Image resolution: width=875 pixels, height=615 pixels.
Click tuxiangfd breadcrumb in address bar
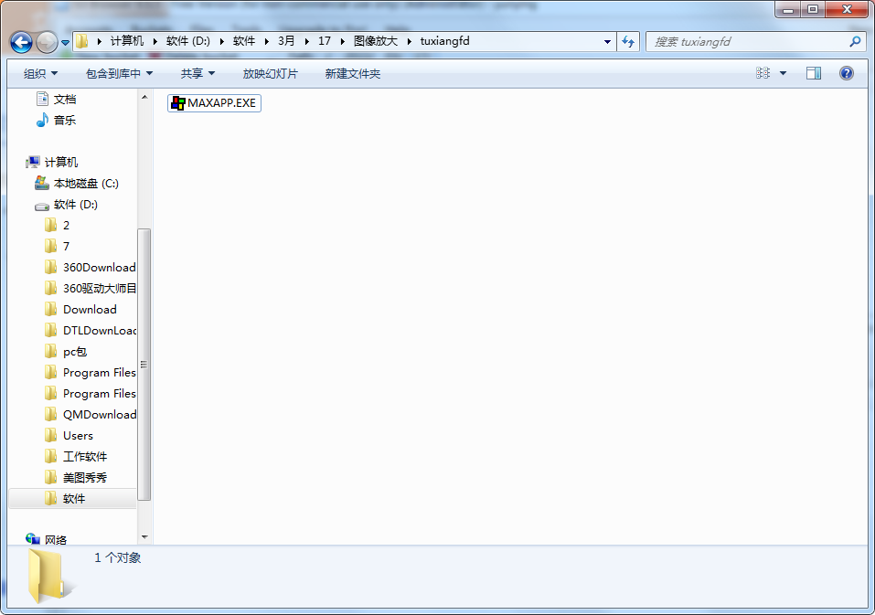click(444, 41)
